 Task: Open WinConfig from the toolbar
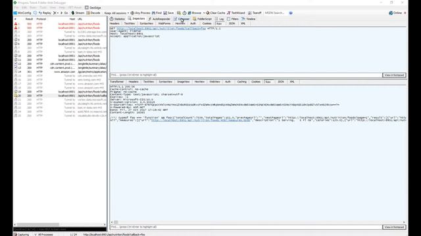coord(22,13)
